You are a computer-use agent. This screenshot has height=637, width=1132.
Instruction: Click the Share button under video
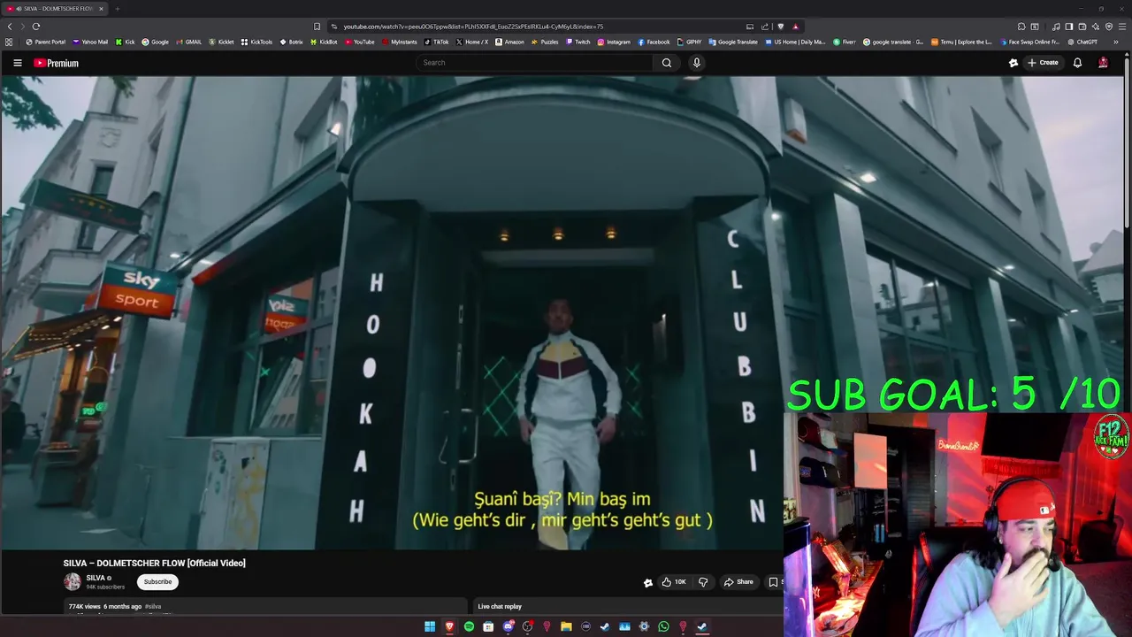[738, 582]
